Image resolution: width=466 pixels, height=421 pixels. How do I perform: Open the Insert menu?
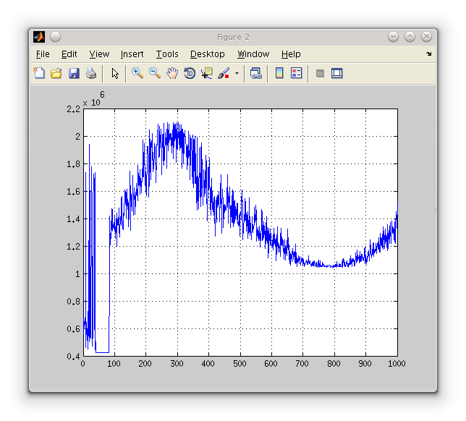[x=132, y=54]
